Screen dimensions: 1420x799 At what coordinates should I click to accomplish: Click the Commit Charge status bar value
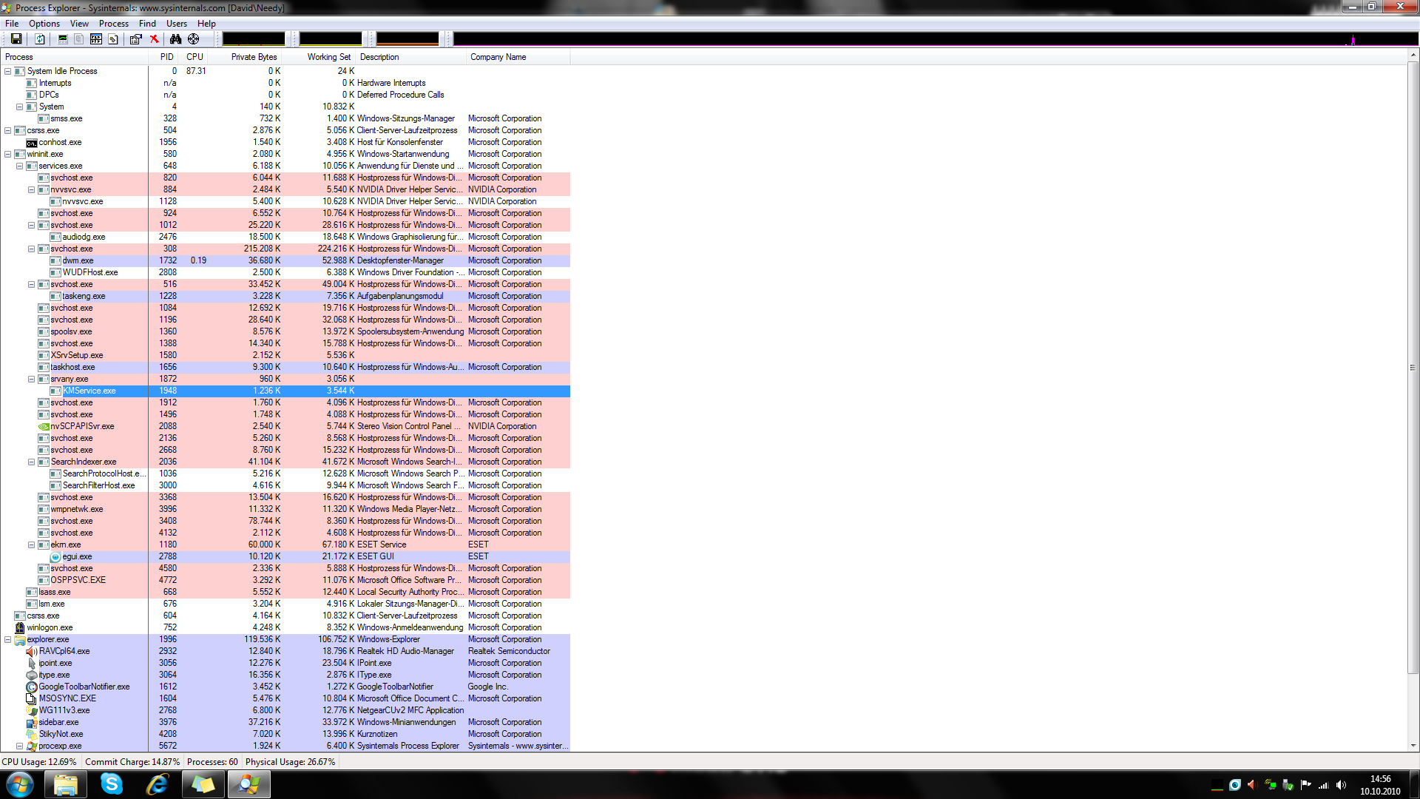pos(132,762)
